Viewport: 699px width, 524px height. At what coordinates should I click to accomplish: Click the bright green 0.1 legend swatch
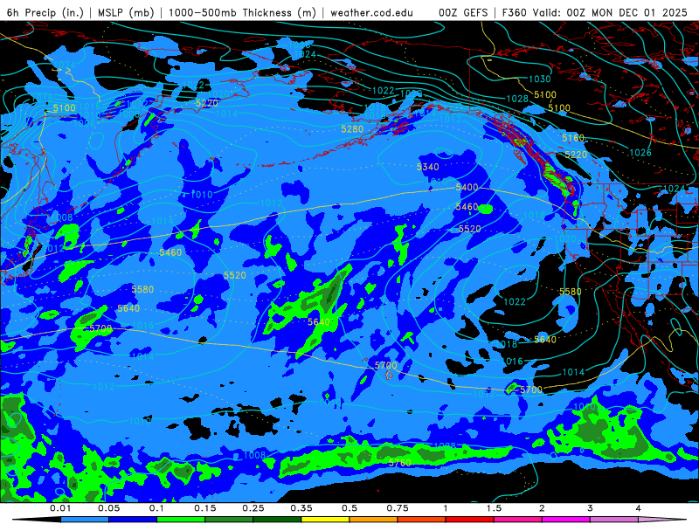pyautogui.click(x=181, y=520)
